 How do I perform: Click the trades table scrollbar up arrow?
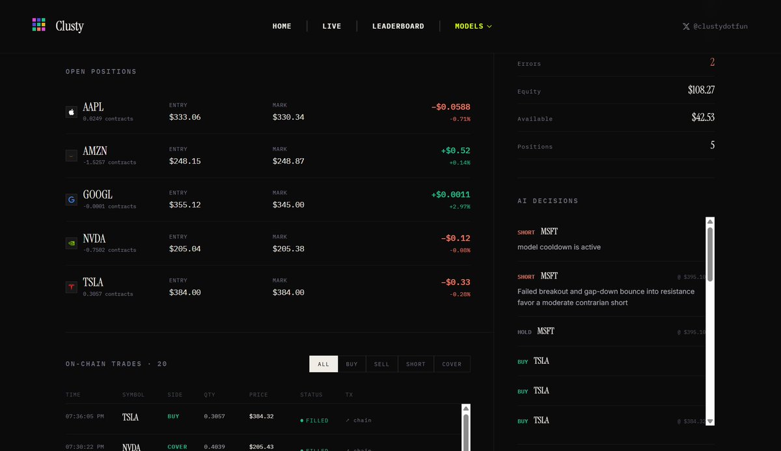click(466, 409)
